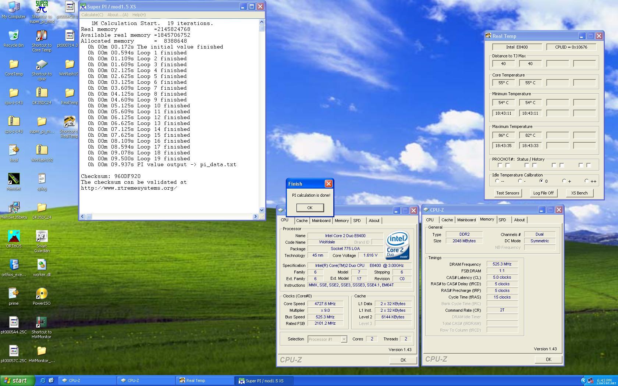Switch to SPD tab in memory CPU-Z window

(x=502, y=220)
